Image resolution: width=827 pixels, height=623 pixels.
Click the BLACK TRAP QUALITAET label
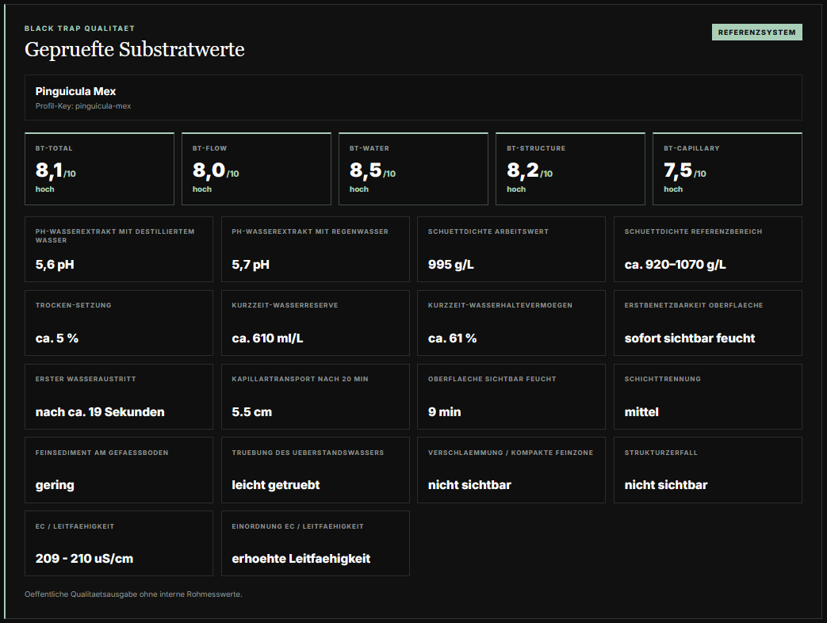click(x=79, y=29)
